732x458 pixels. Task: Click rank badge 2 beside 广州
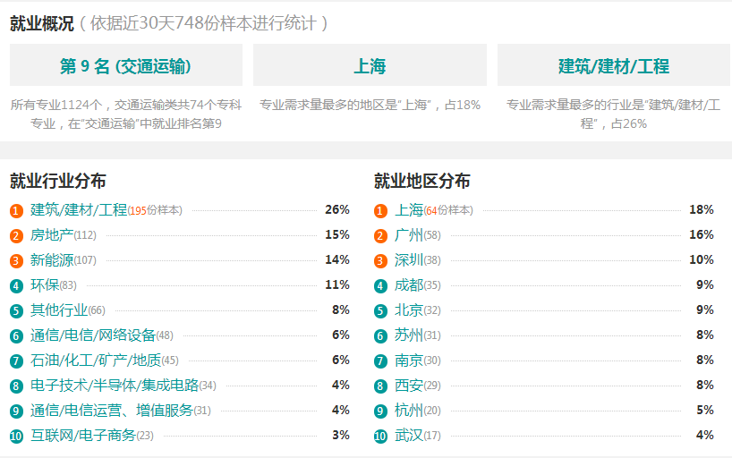(380, 236)
